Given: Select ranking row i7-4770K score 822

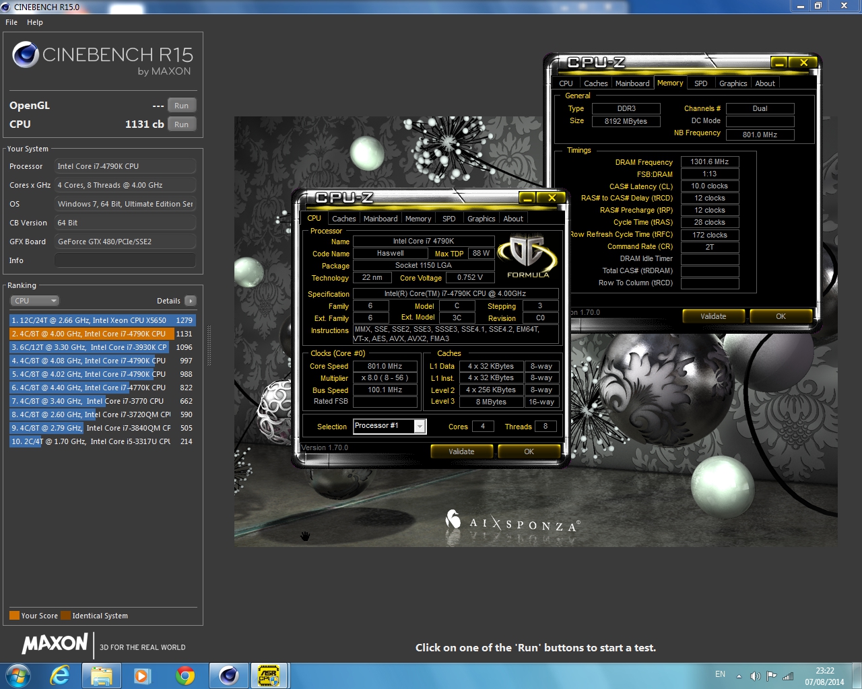Looking at the screenshot, I should click(x=102, y=388).
